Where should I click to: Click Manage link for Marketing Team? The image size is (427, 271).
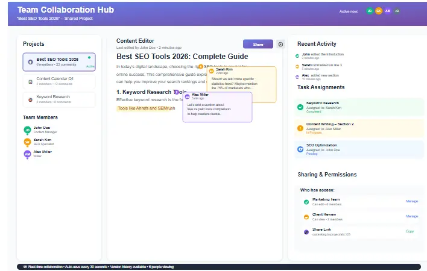click(412, 201)
